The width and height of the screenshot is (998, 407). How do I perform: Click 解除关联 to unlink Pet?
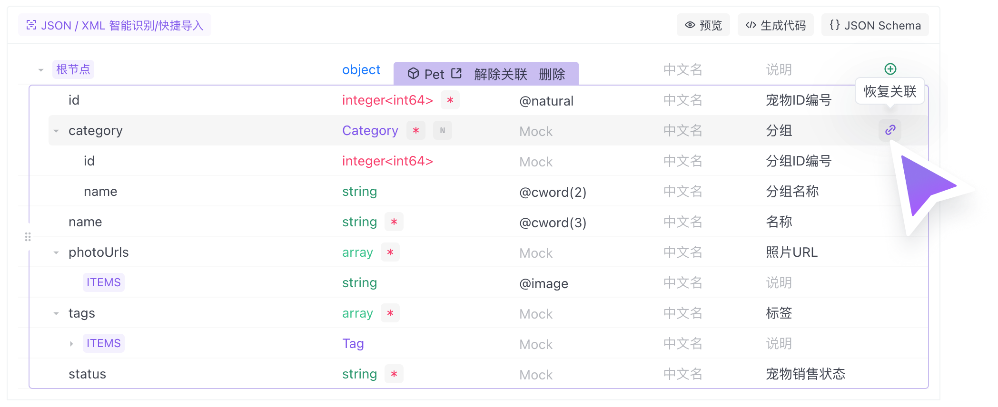(x=500, y=74)
